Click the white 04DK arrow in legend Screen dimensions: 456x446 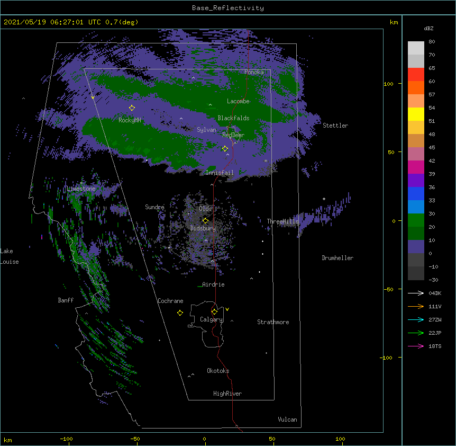416,293
